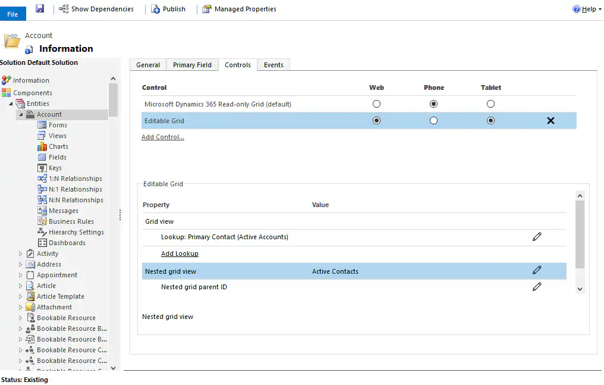Remove the Editable Grid control via the X
This screenshot has width=604, height=385.
click(550, 120)
